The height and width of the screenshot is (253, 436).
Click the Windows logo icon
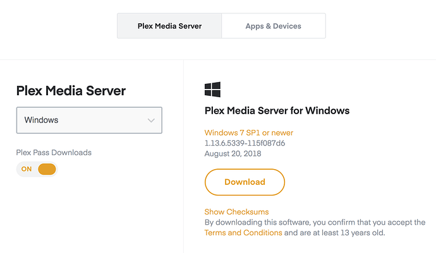tap(212, 89)
